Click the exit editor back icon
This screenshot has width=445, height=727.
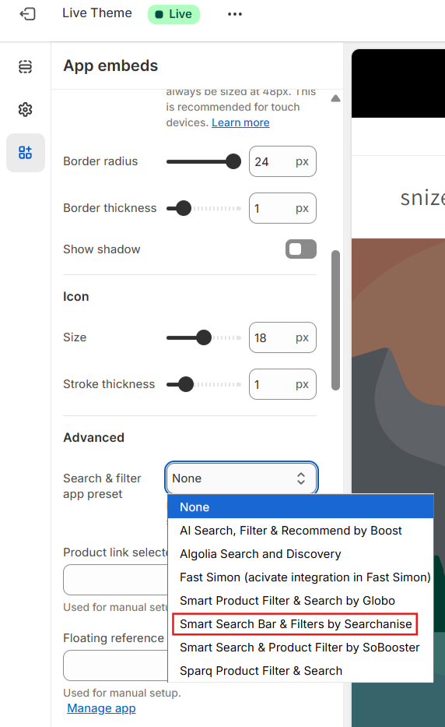coord(27,14)
